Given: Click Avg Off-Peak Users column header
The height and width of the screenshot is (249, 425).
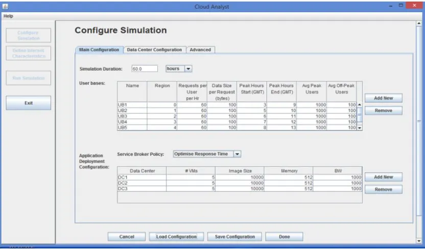Looking at the screenshot, I should [342, 92].
